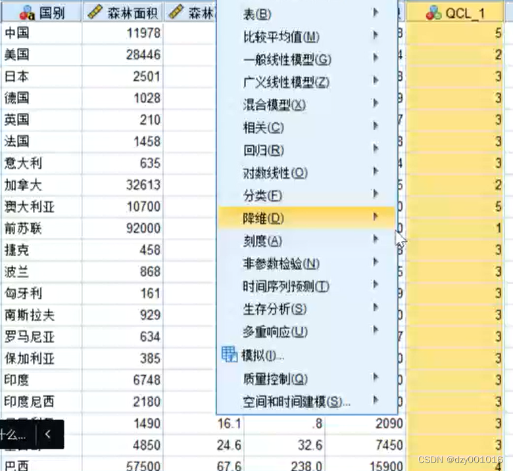Click the ruler icon of the partly hidden 森林 column

[x=176, y=12]
